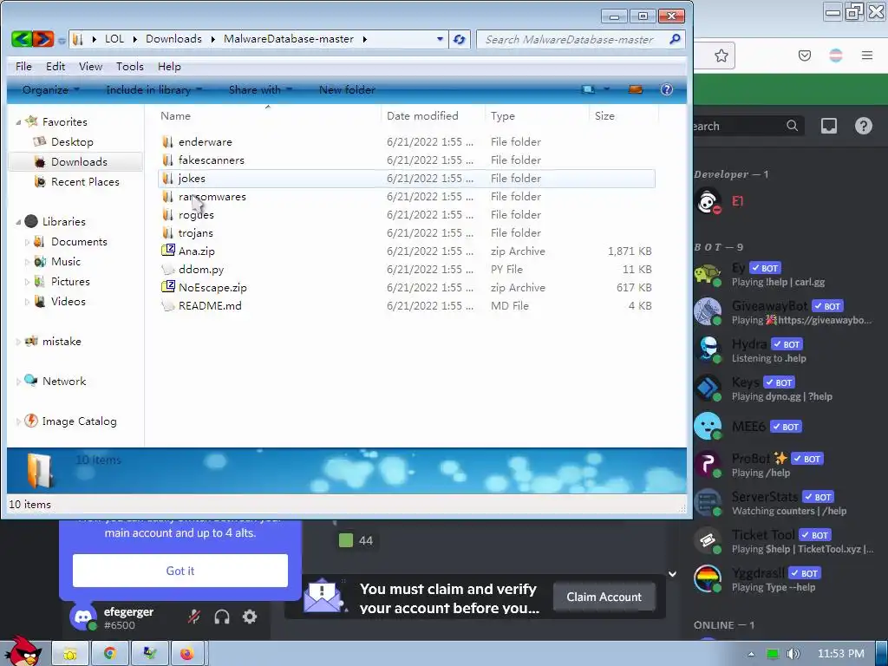The image size is (888, 666).
Task: Toggle Discord microphone mute
Action: 193,617
